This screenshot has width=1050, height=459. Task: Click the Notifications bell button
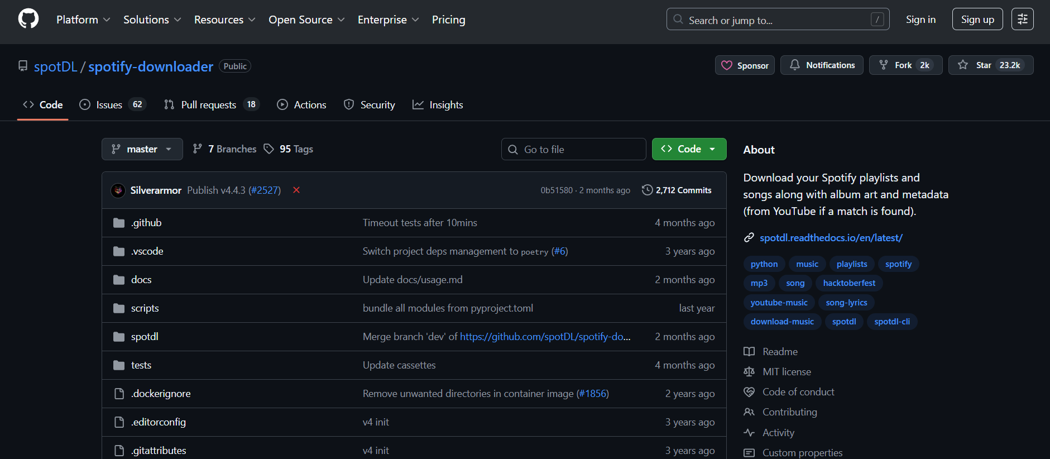pyautogui.click(x=822, y=65)
